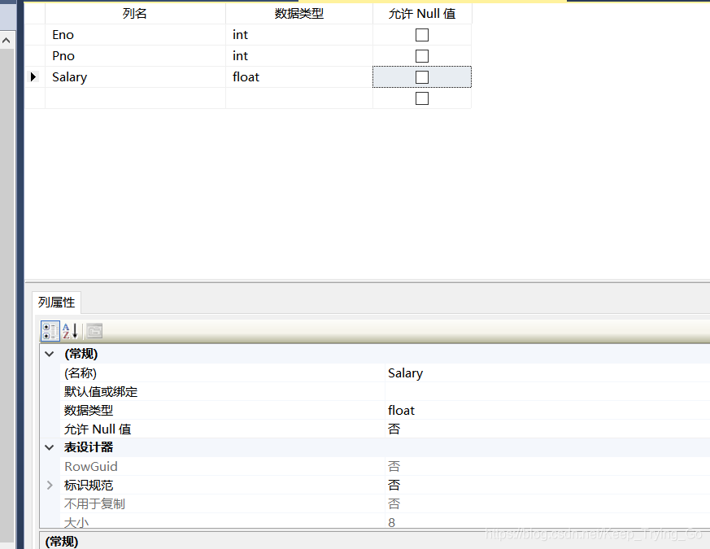Select the 标识规范 property label
This screenshot has height=549, width=710.
pyautogui.click(x=89, y=485)
